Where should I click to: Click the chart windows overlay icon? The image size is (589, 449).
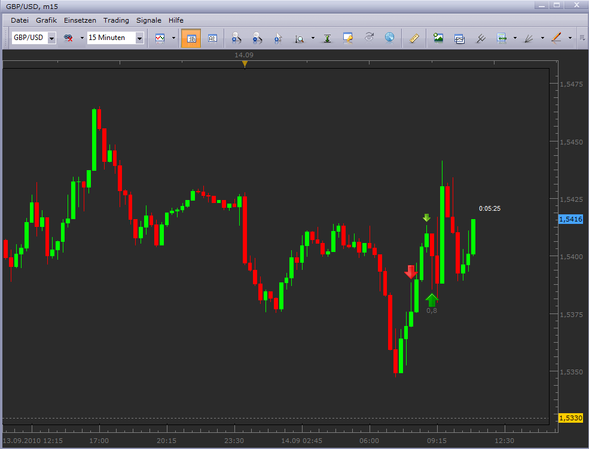(459, 38)
